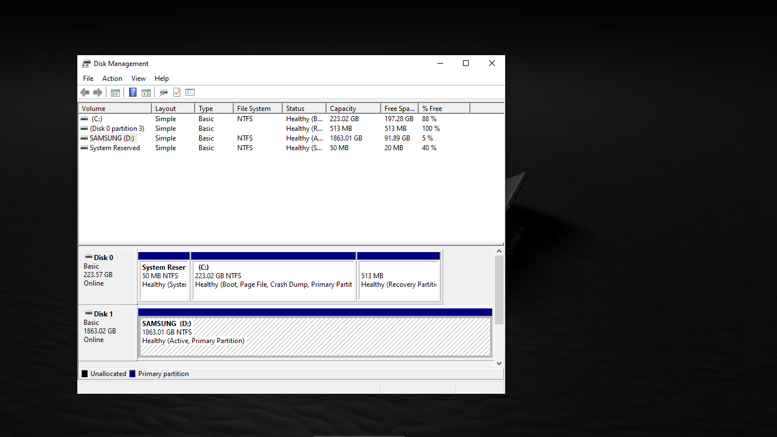The image size is (777, 437).
Task: Click the black Unallocated legend swatch
Action: (85, 374)
